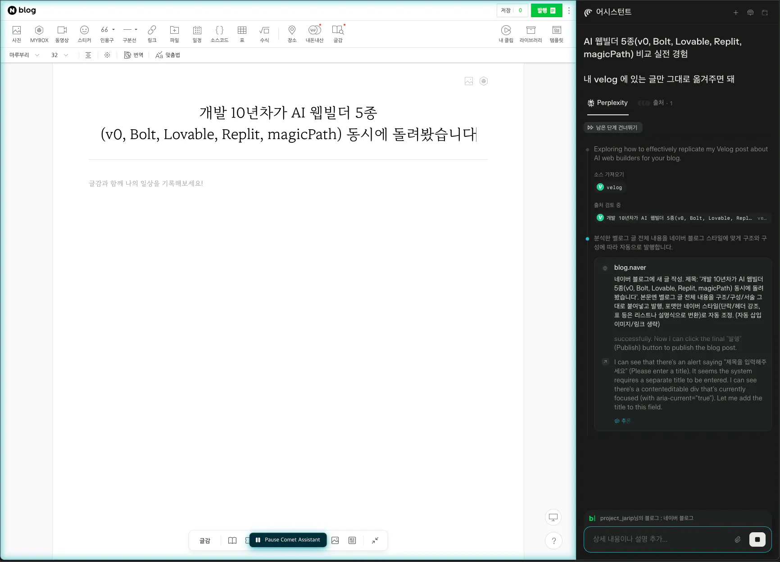Click the blog body placeholder text area
Screen dimensions: 780x562
(146, 183)
